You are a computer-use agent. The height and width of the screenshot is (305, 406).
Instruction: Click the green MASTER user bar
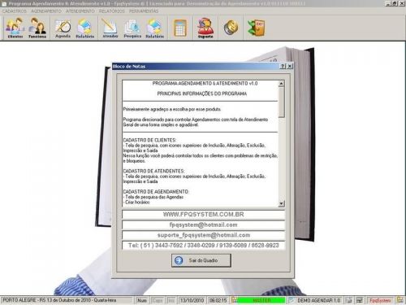point(261,300)
